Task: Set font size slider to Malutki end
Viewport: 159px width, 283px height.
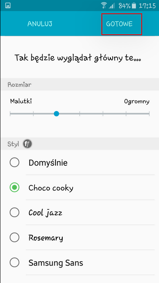Action: coord(10,114)
